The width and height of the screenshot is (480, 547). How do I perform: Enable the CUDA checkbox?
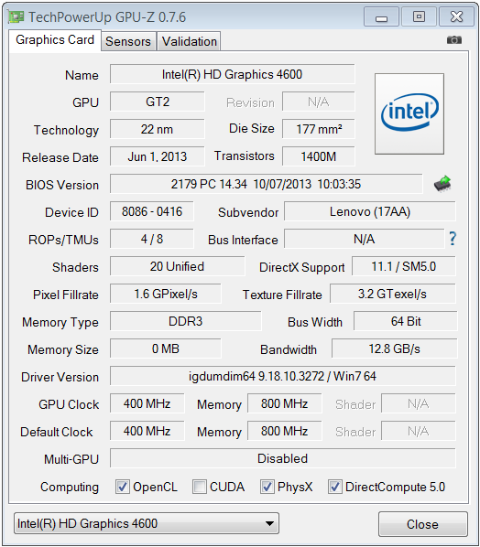click(200, 487)
